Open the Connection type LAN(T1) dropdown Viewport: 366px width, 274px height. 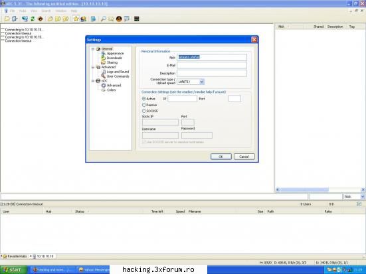point(202,82)
